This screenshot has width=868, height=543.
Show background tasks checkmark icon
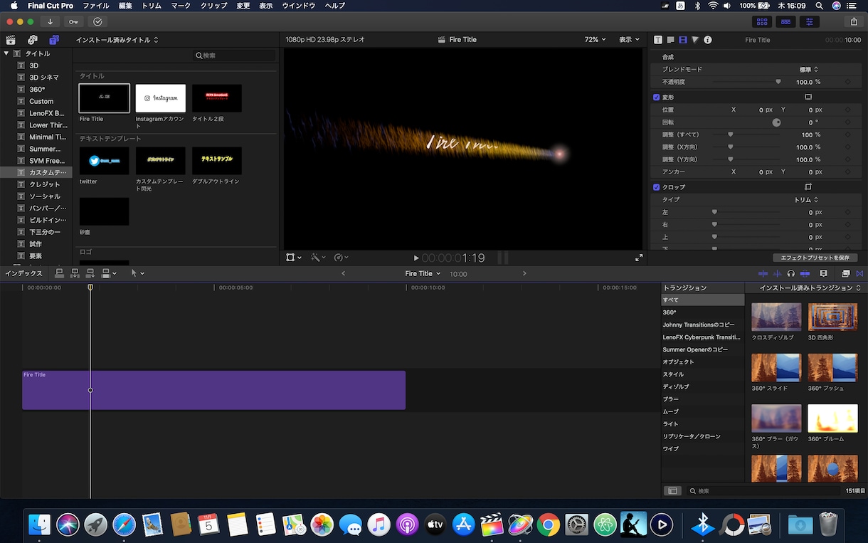point(97,22)
